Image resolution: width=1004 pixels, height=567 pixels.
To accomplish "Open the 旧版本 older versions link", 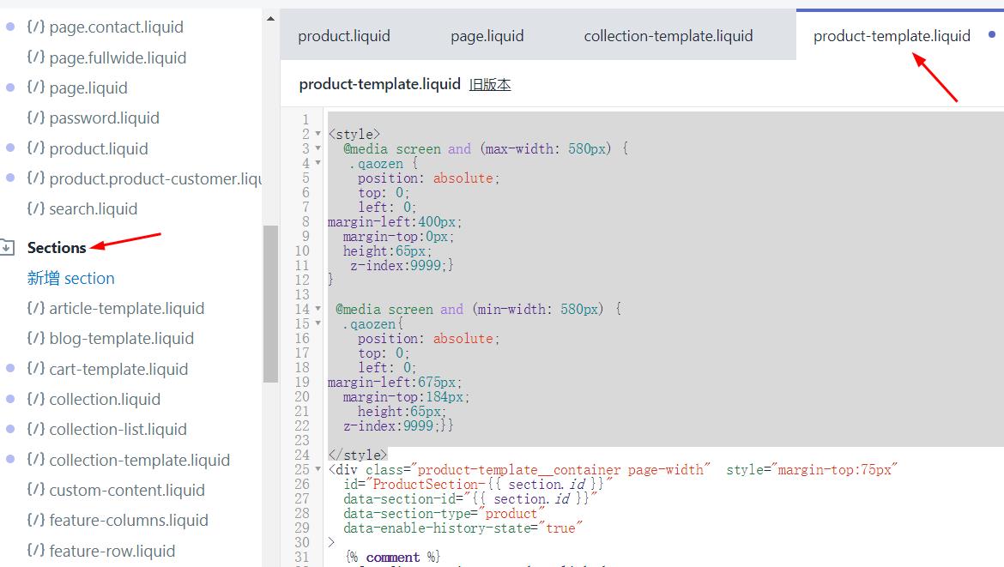I will tap(490, 85).
